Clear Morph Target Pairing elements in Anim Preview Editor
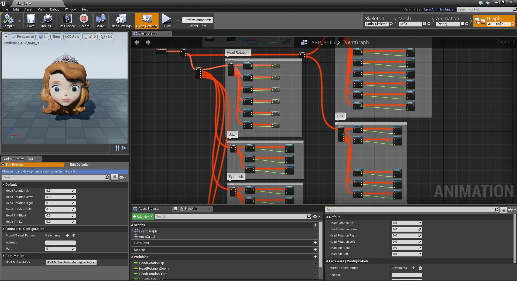 74,236
